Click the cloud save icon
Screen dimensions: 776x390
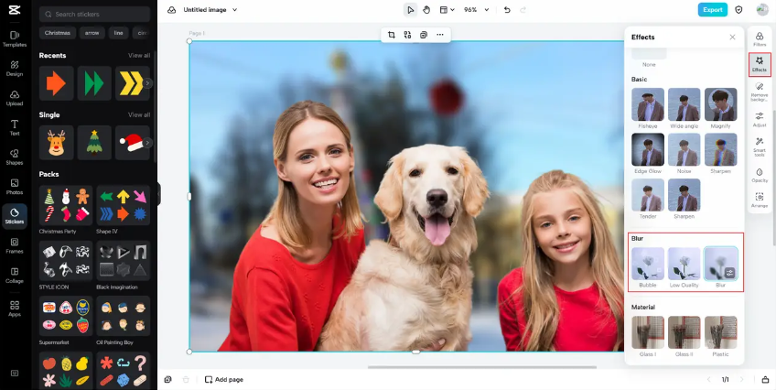click(x=172, y=10)
